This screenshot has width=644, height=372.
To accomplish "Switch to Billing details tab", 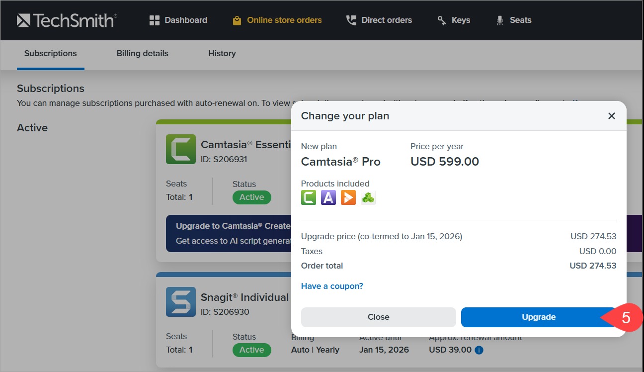I will pyautogui.click(x=143, y=54).
